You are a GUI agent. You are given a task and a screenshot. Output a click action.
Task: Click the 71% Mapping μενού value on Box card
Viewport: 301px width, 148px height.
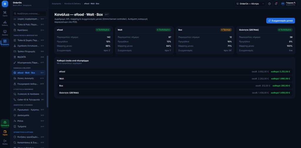click(230, 46)
